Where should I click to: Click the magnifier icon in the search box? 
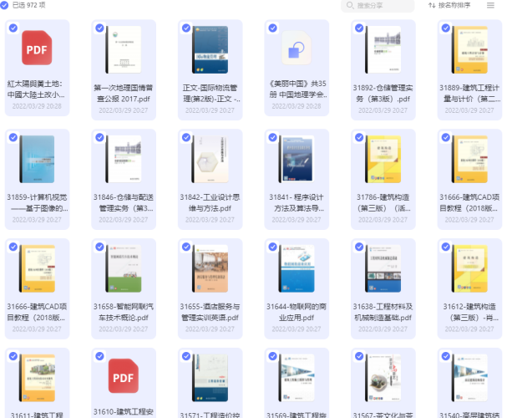(x=350, y=6)
